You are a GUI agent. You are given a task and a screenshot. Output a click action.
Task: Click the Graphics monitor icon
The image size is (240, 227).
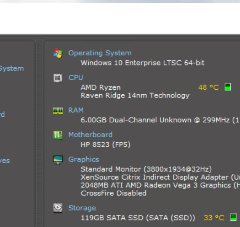(x=58, y=160)
